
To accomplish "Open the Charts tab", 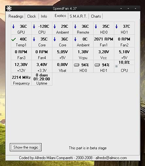I will [96, 16].
